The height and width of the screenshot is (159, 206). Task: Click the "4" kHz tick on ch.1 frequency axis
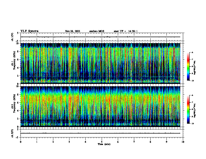click(18, 68)
